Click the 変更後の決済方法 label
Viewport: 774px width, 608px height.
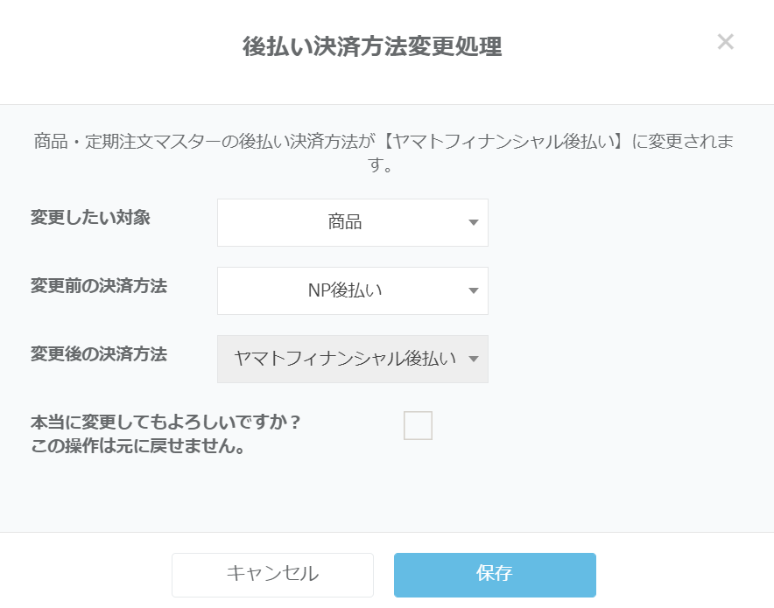(98, 354)
